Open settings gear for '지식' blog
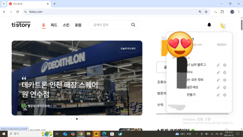Viewport: 243px width, 137px height. click(x=224, y=73)
